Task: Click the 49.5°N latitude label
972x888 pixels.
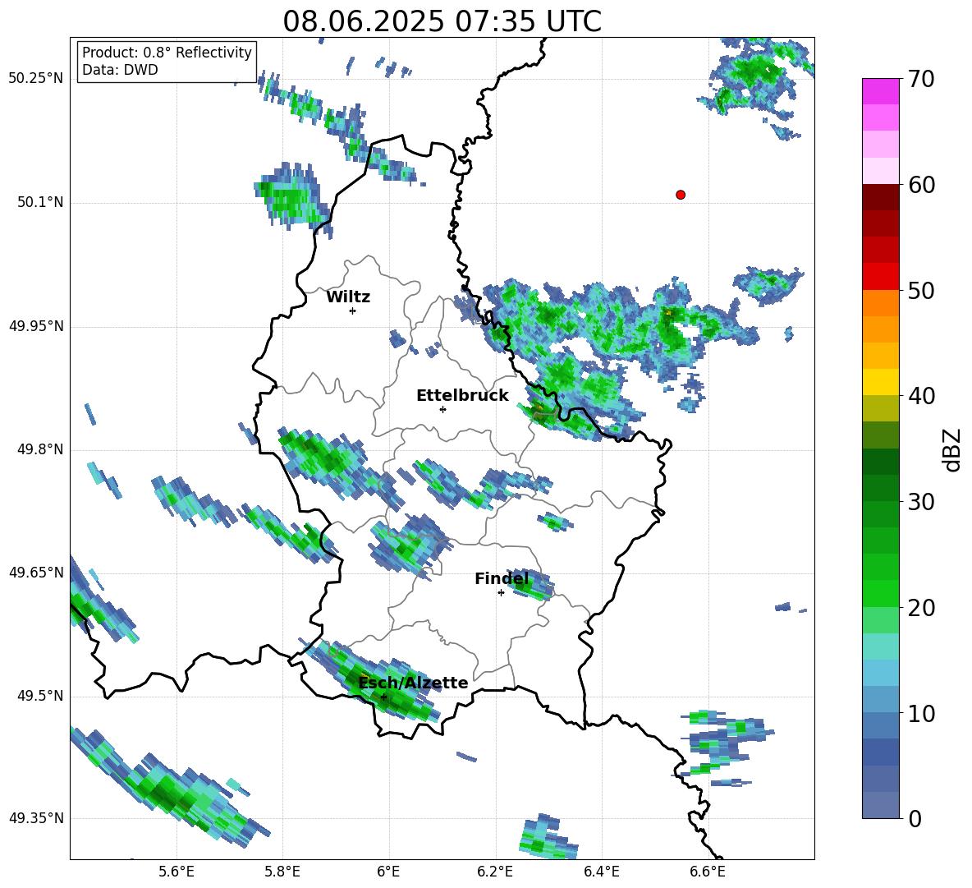Action: (x=40, y=696)
